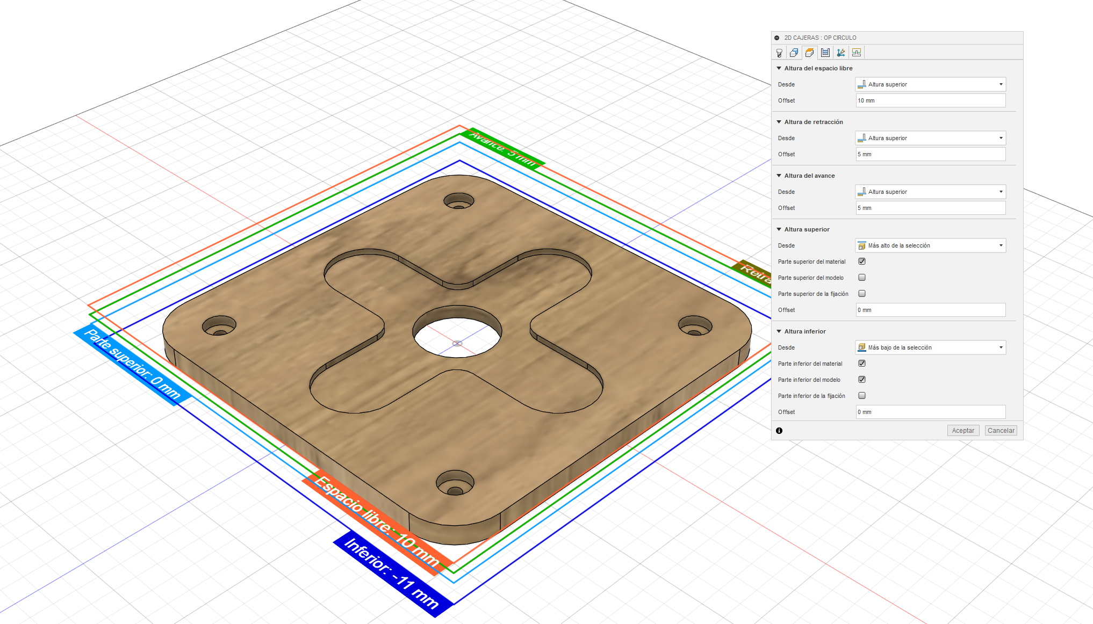Open Desde dropdown under Altura del avance

931,192
